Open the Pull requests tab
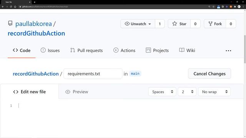 tap(86, 50)
